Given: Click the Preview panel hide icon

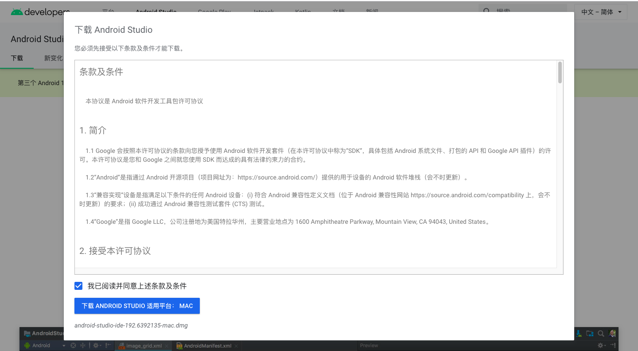Looking at the screenshot, I should pos(613,345).
